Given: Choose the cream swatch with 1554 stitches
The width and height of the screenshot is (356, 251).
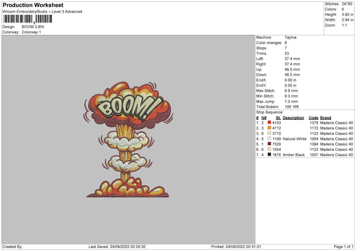Looking at the screenshot, I should [269, 149].
